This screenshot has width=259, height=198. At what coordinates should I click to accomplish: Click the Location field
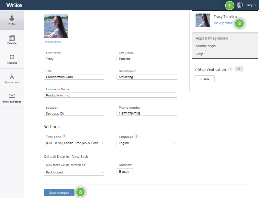pyautogui.click(x=74, y=113)
